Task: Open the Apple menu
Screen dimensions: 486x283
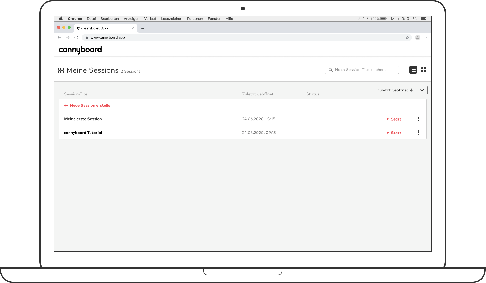Action: 61,19
